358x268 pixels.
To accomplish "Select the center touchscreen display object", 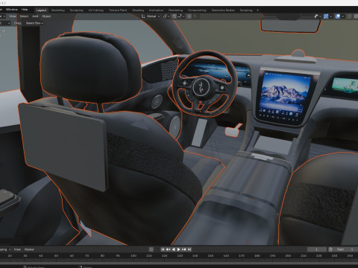I will [x=286, y=95].
